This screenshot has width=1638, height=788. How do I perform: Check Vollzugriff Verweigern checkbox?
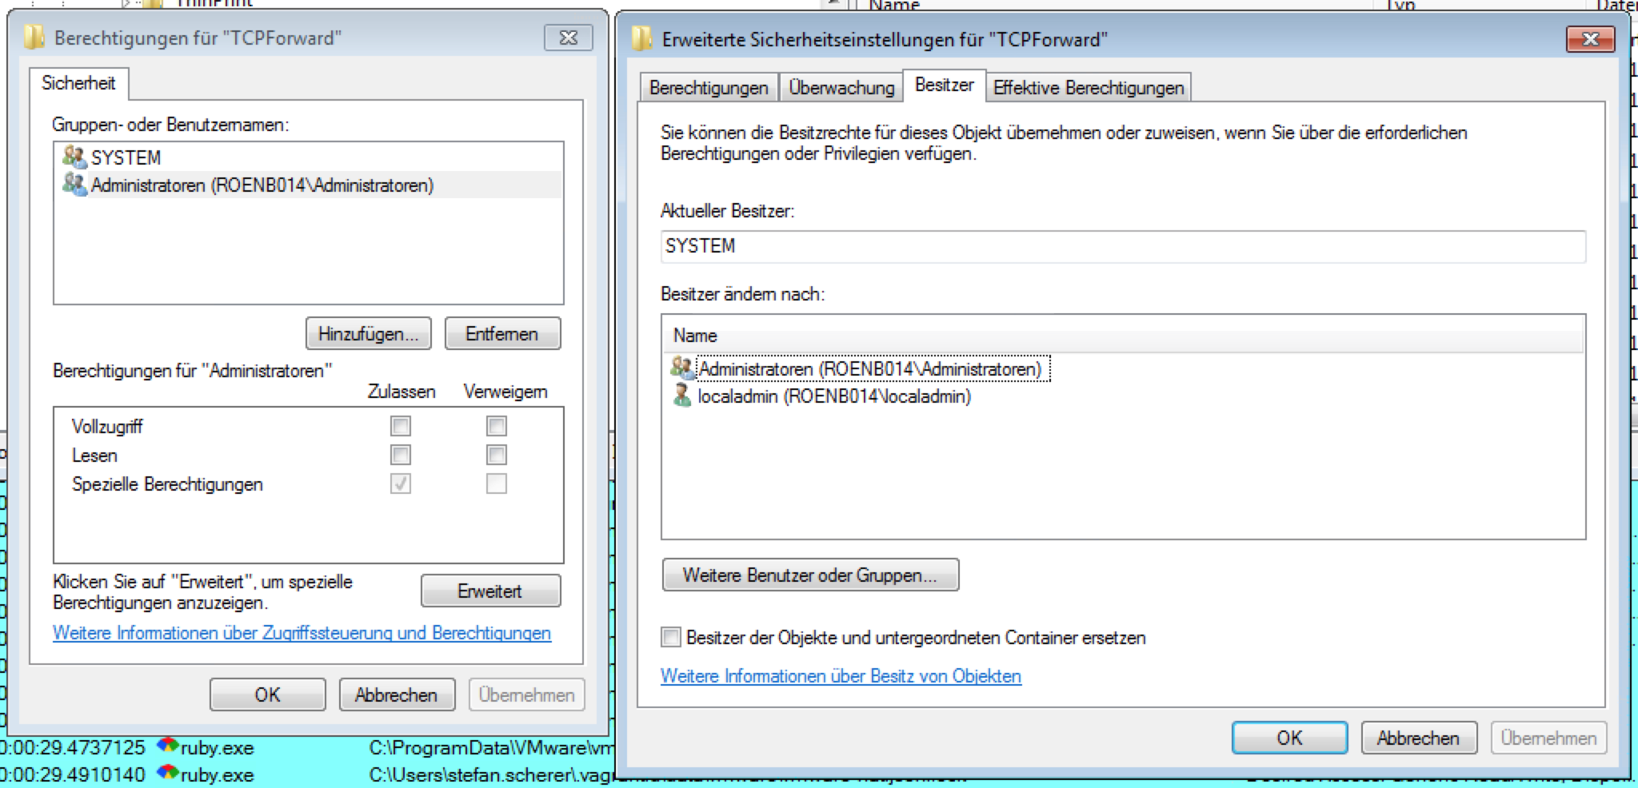click(497, 426)
